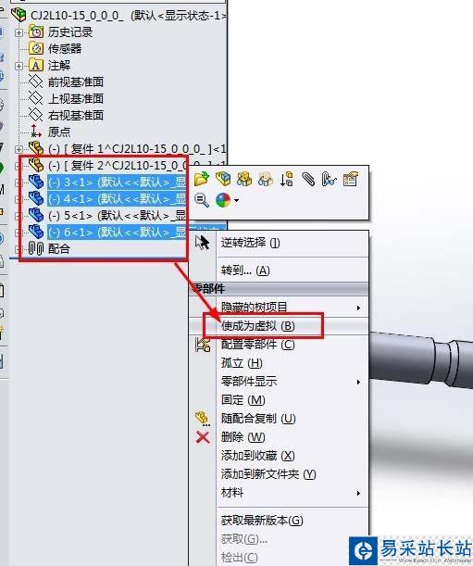473x566 pixels.
Task: Click paperclip-with-glasses icon in context toolbar
Action: click(329, 179)
